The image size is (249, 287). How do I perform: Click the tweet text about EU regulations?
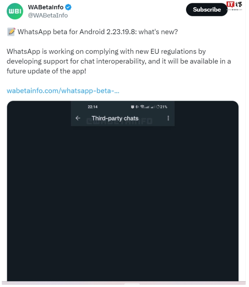[x=119, y=61]
